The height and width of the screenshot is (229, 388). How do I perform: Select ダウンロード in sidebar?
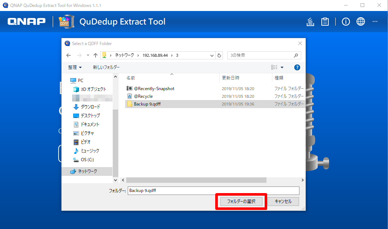pyautogui.click(x=87, y=107)
